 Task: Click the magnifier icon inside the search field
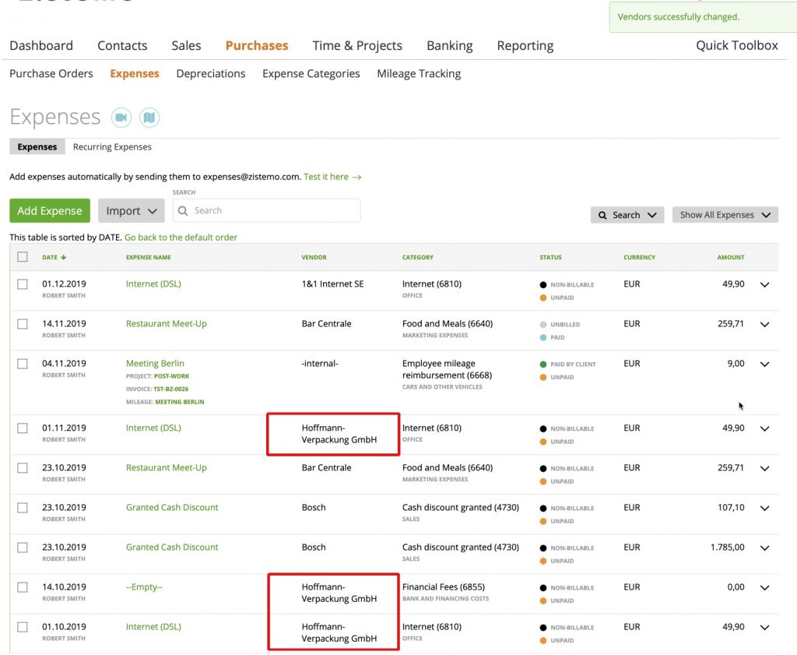point(182,210)
